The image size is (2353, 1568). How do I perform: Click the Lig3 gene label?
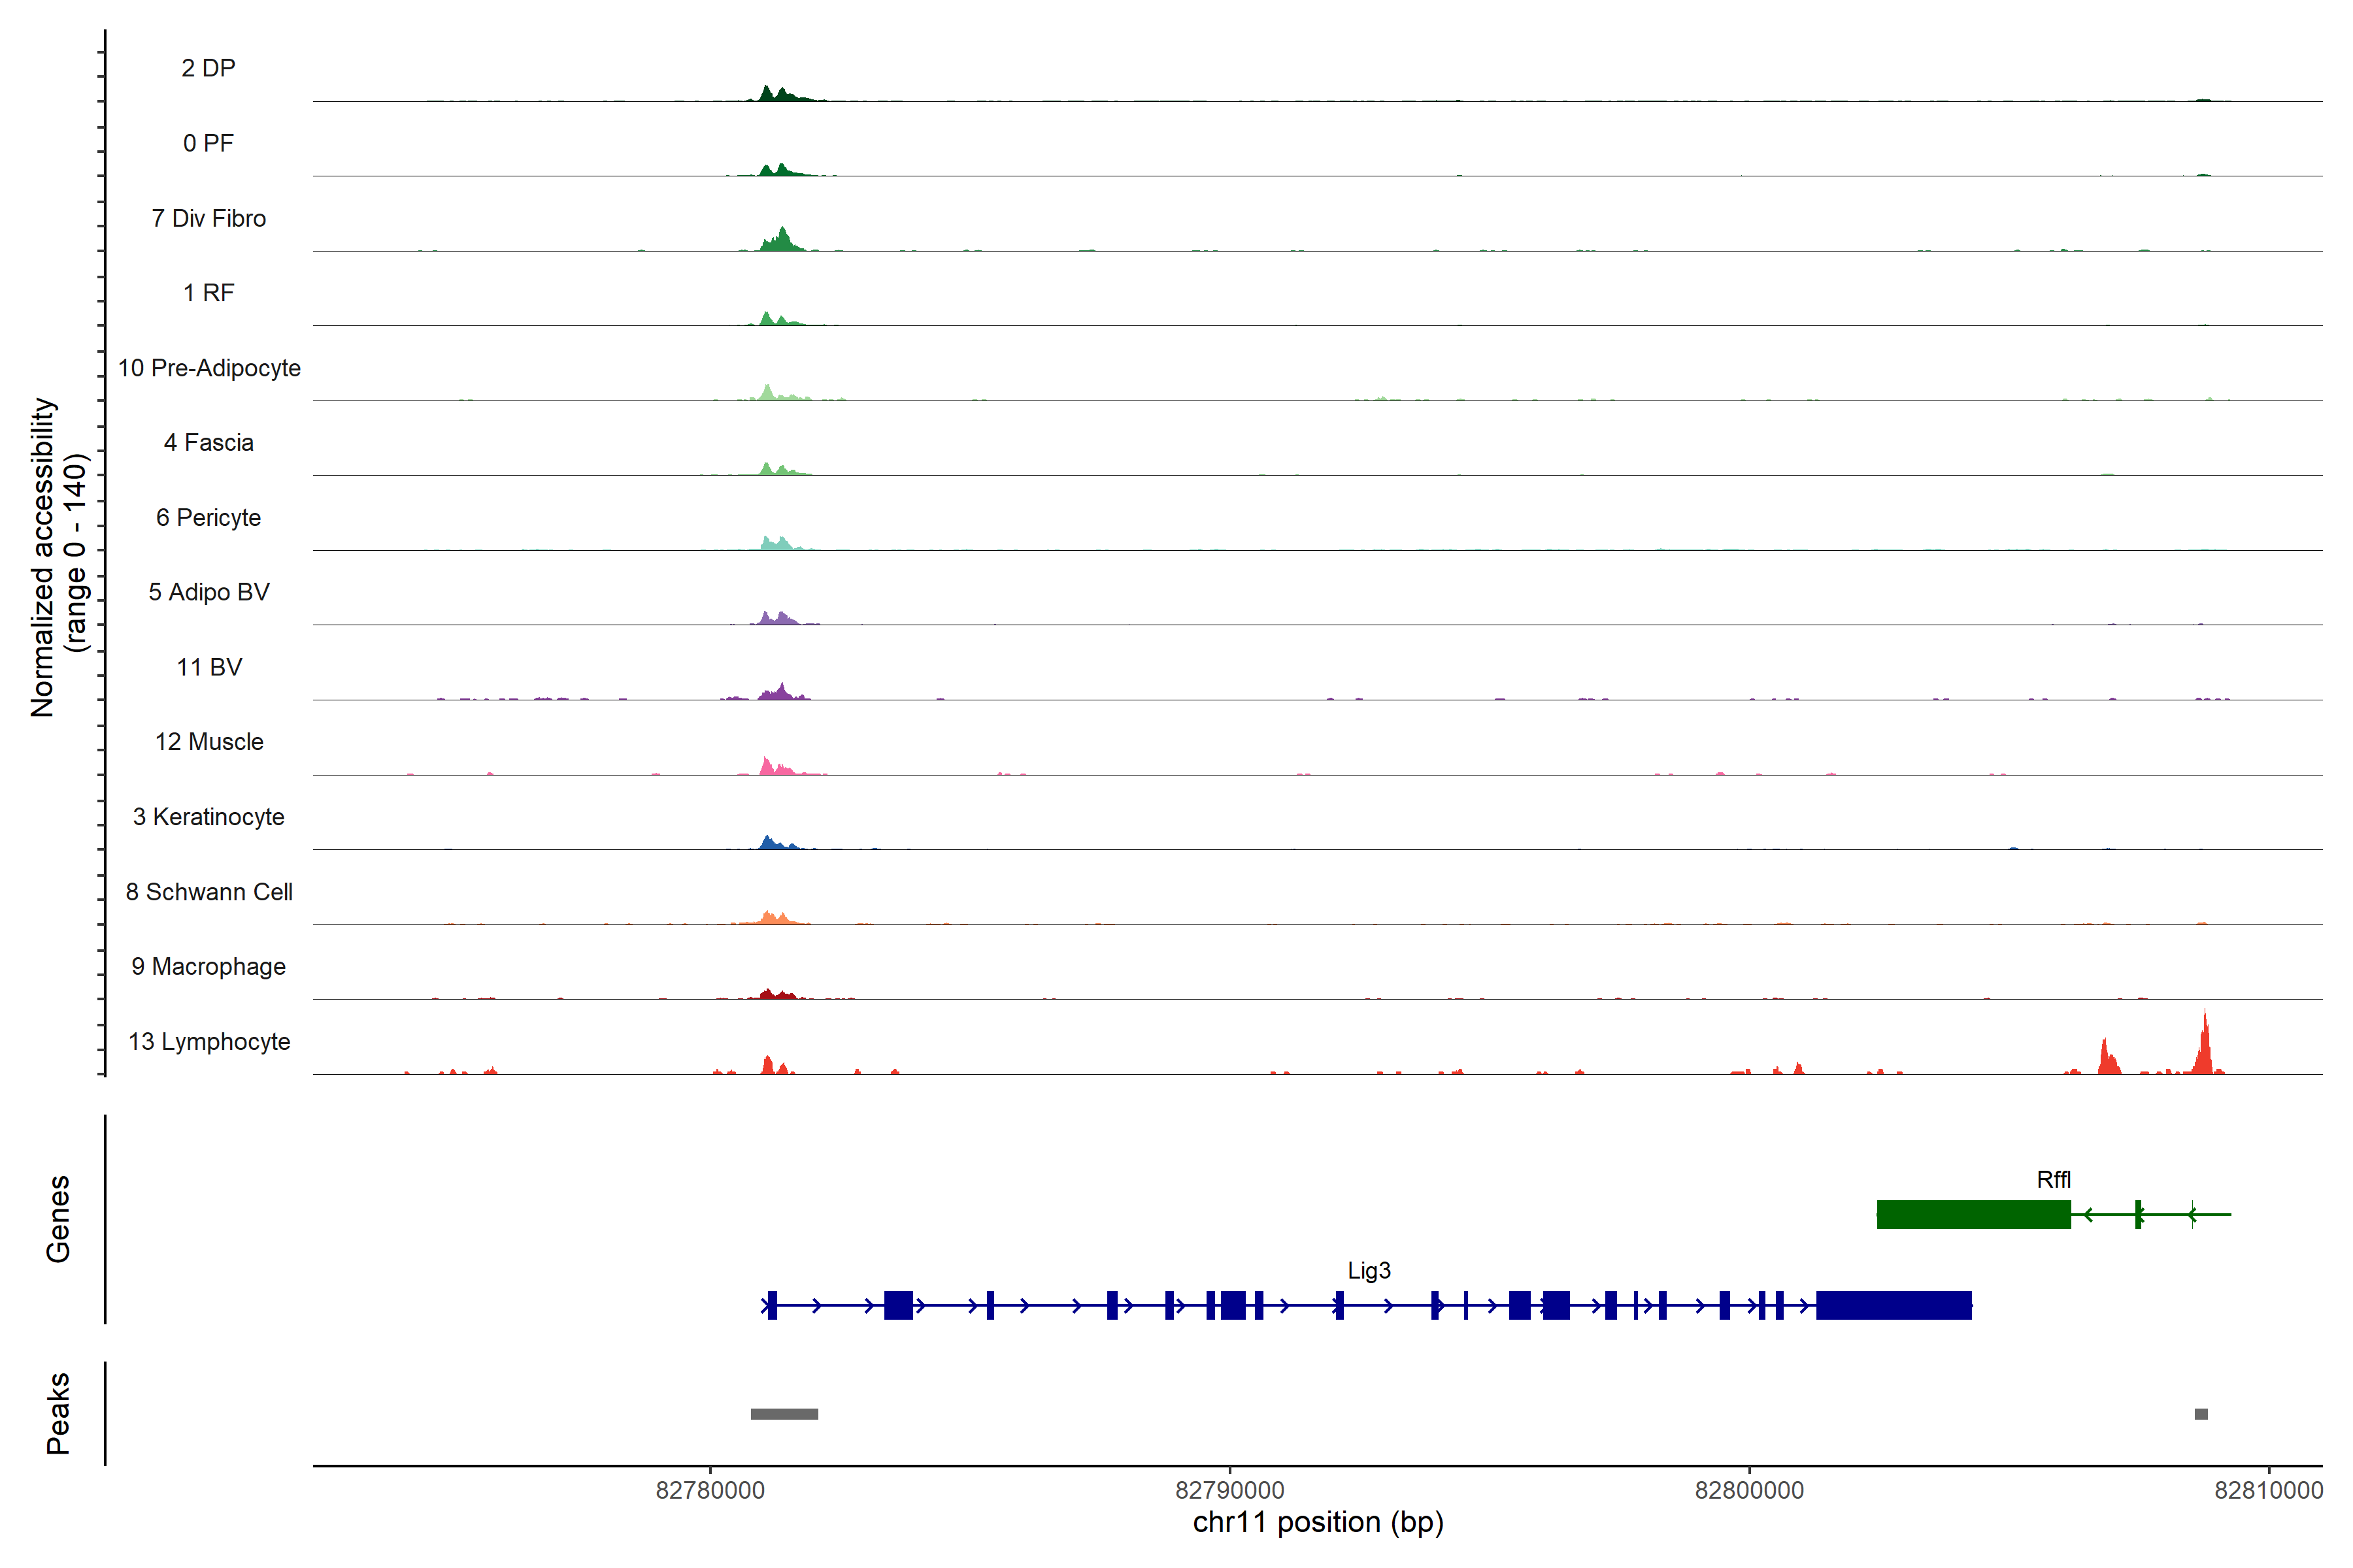[x=1369, y=1270]
